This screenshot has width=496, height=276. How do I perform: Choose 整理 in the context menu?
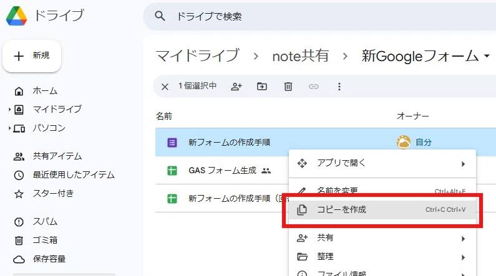click(x=382, y=257)
